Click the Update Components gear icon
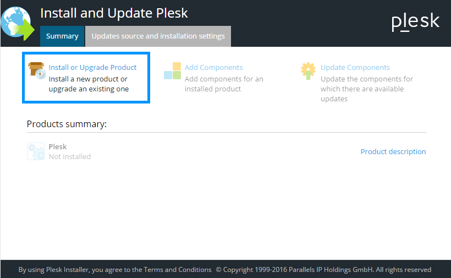The image size is (451, 278). point(308,70)
